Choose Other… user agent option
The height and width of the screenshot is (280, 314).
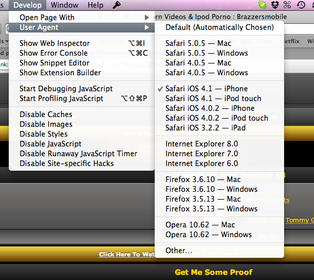(179, 251)
